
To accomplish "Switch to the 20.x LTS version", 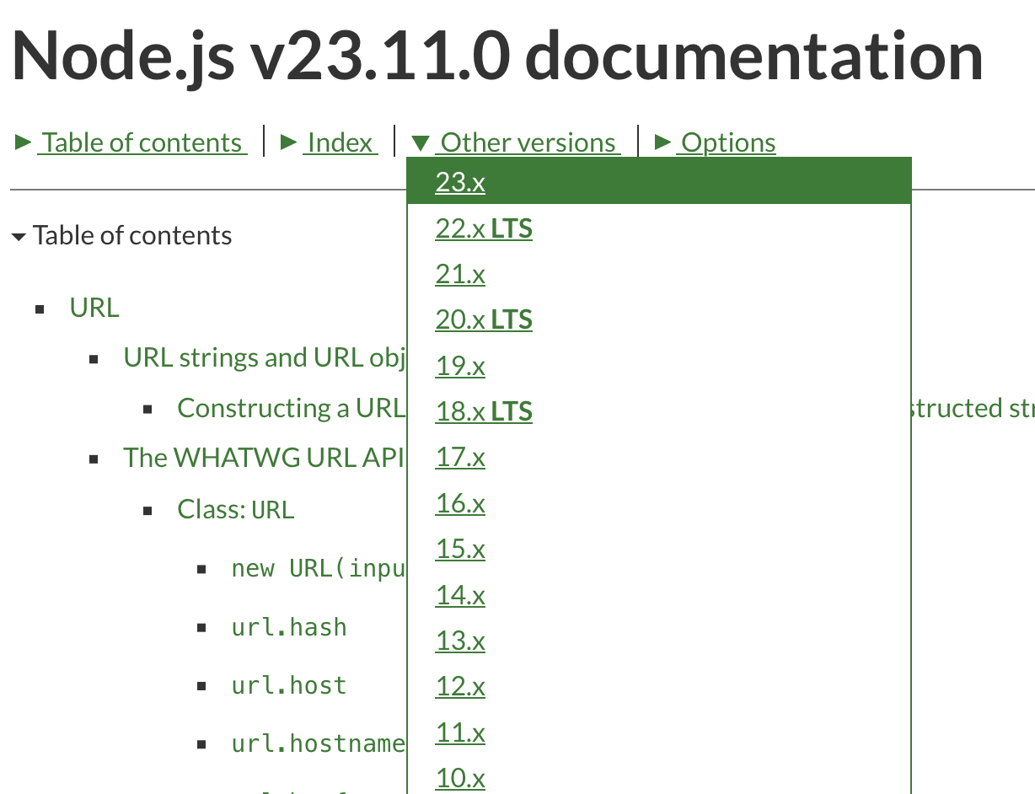I will click(x=484, y=319).
